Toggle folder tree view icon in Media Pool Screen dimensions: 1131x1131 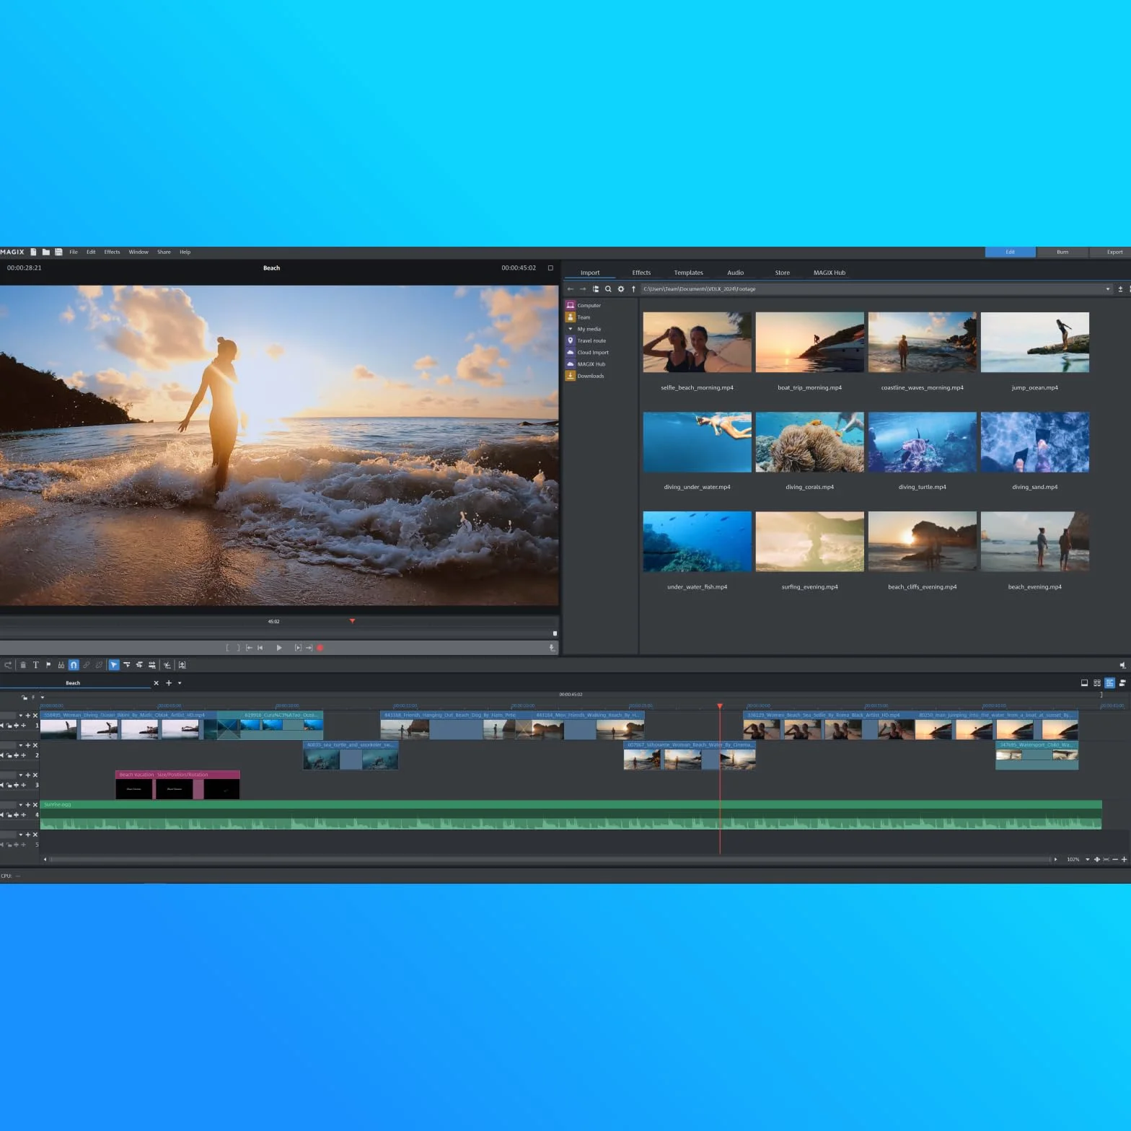tap(596, 289)
